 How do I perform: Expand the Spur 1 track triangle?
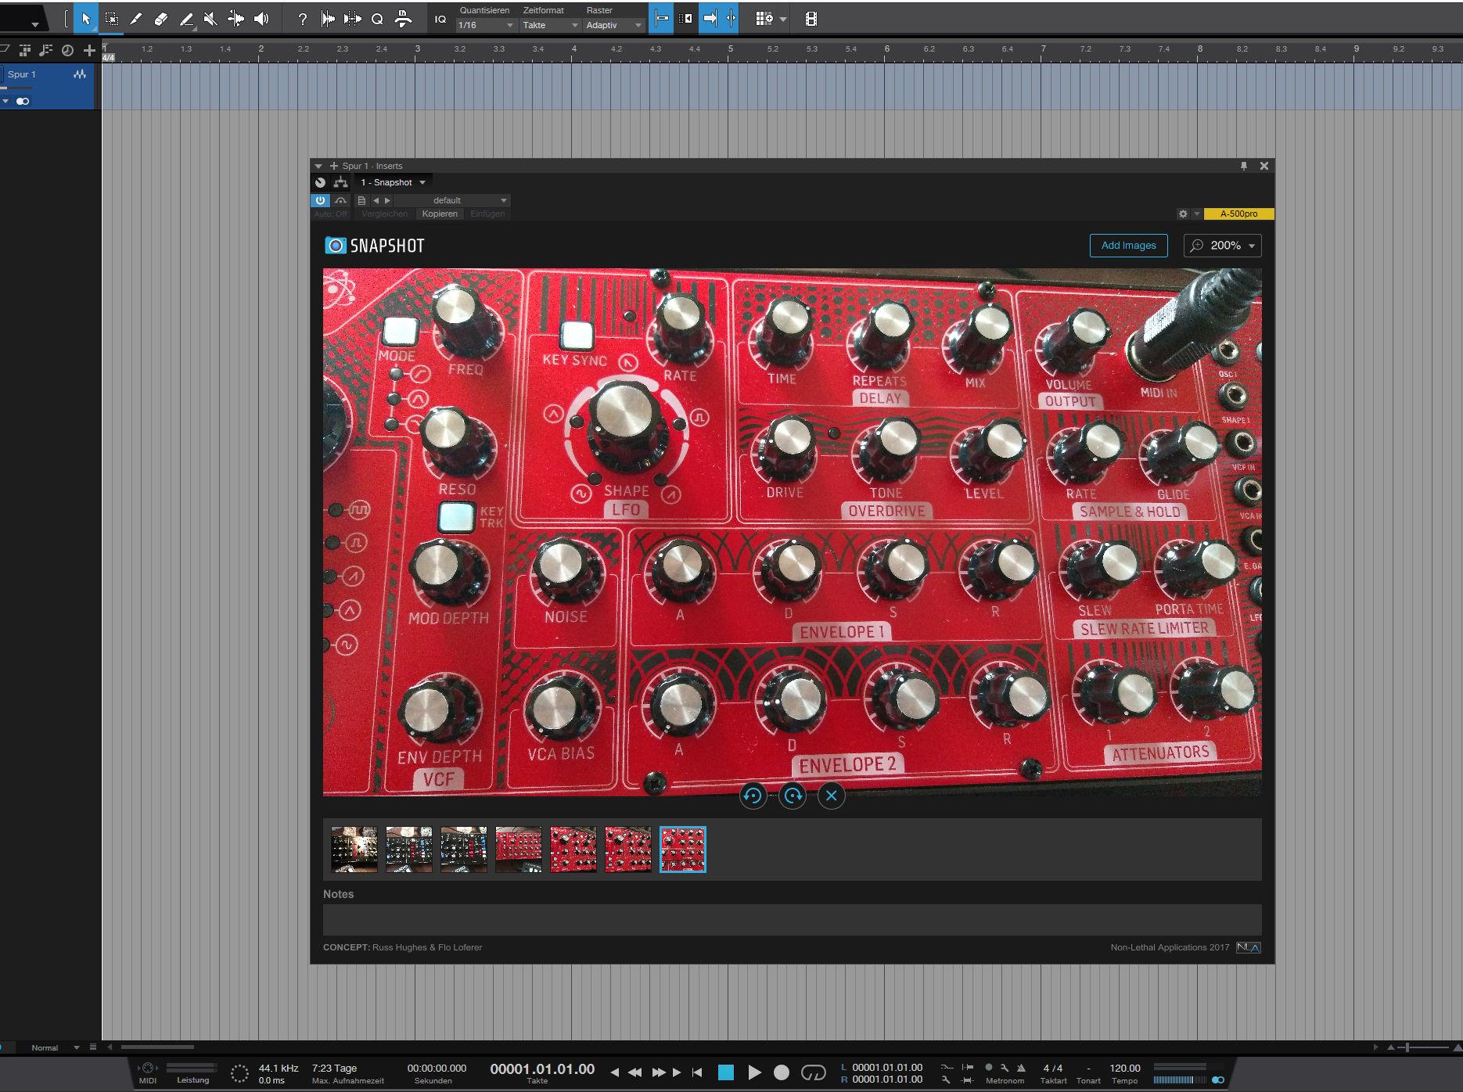click(5, 101)
